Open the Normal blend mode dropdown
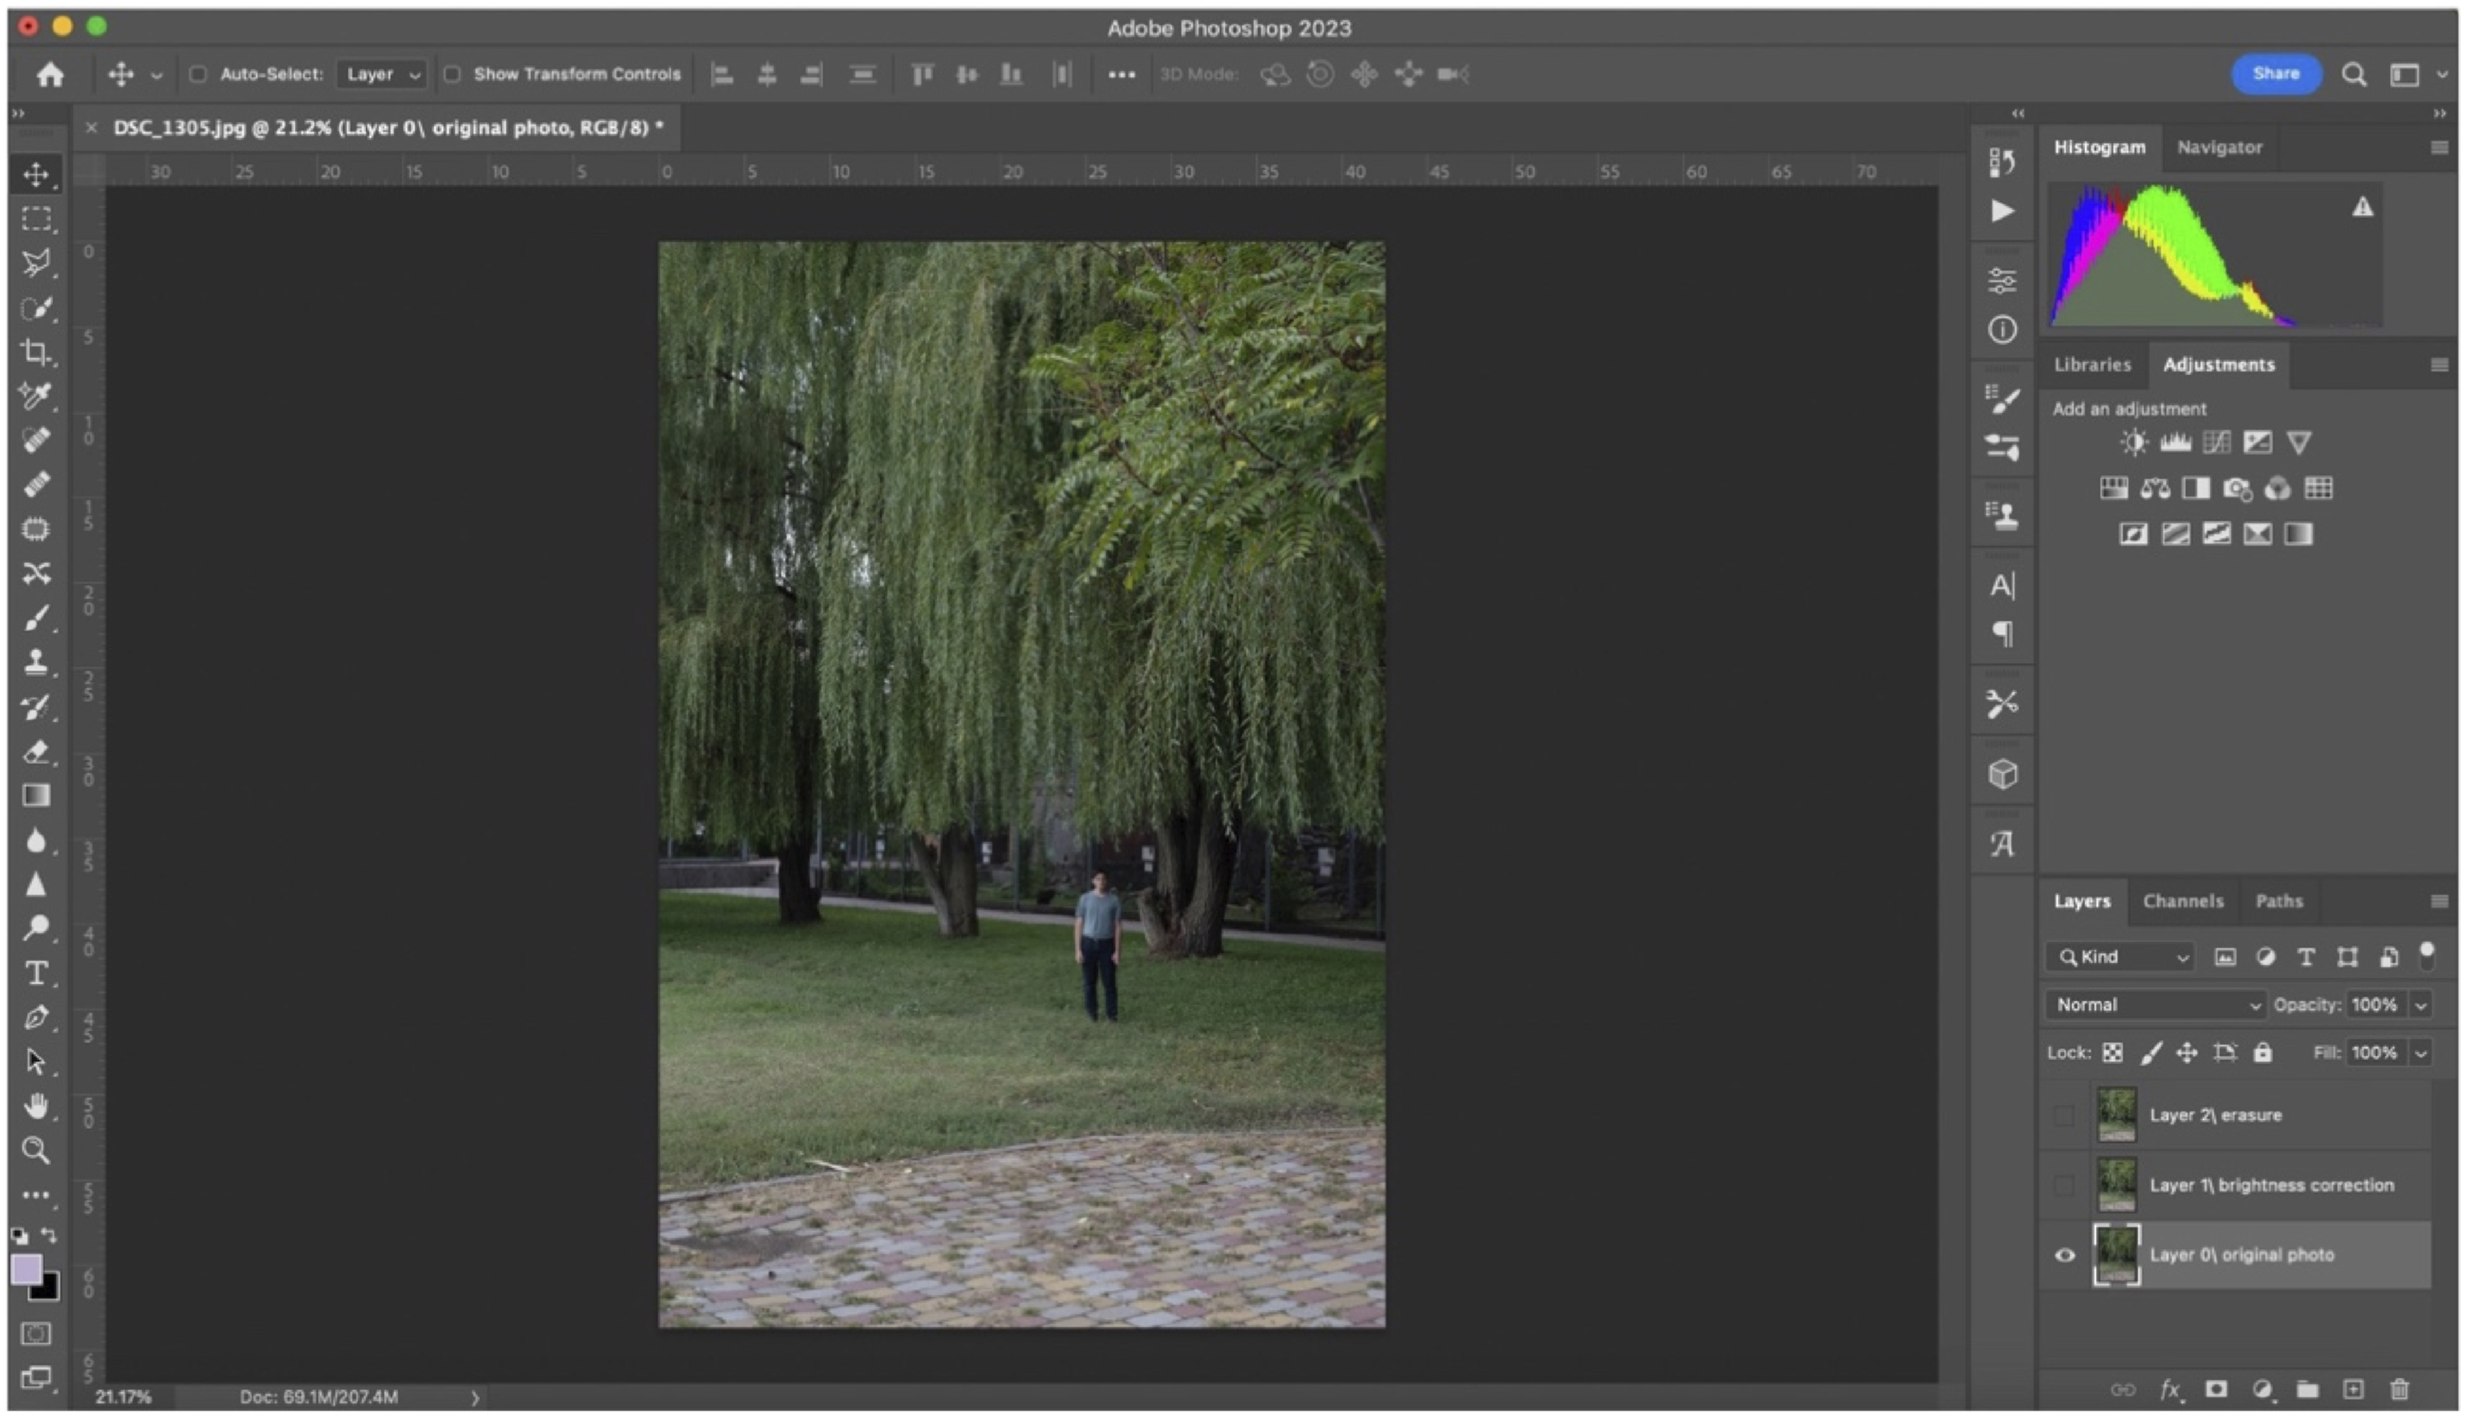Screen dimensions: 2465x1416 pos(2155,1005)
